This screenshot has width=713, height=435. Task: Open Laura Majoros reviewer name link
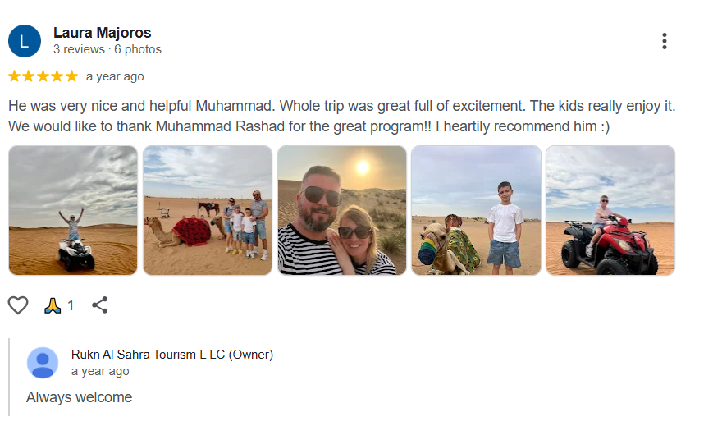click(102, 33)
